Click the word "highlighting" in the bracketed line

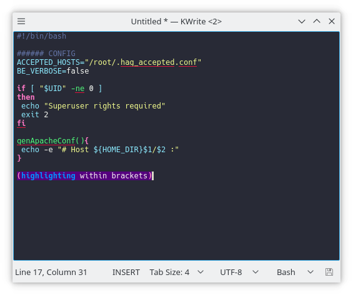(48, 176)
